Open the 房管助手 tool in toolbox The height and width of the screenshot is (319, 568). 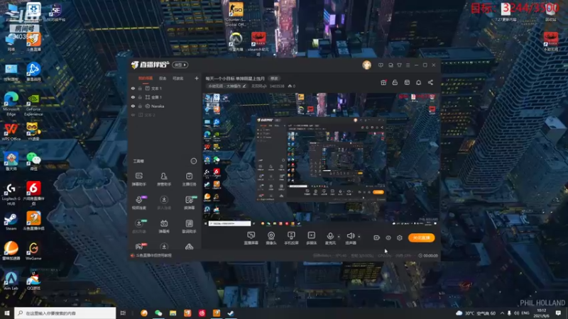[x=164, y=179]
